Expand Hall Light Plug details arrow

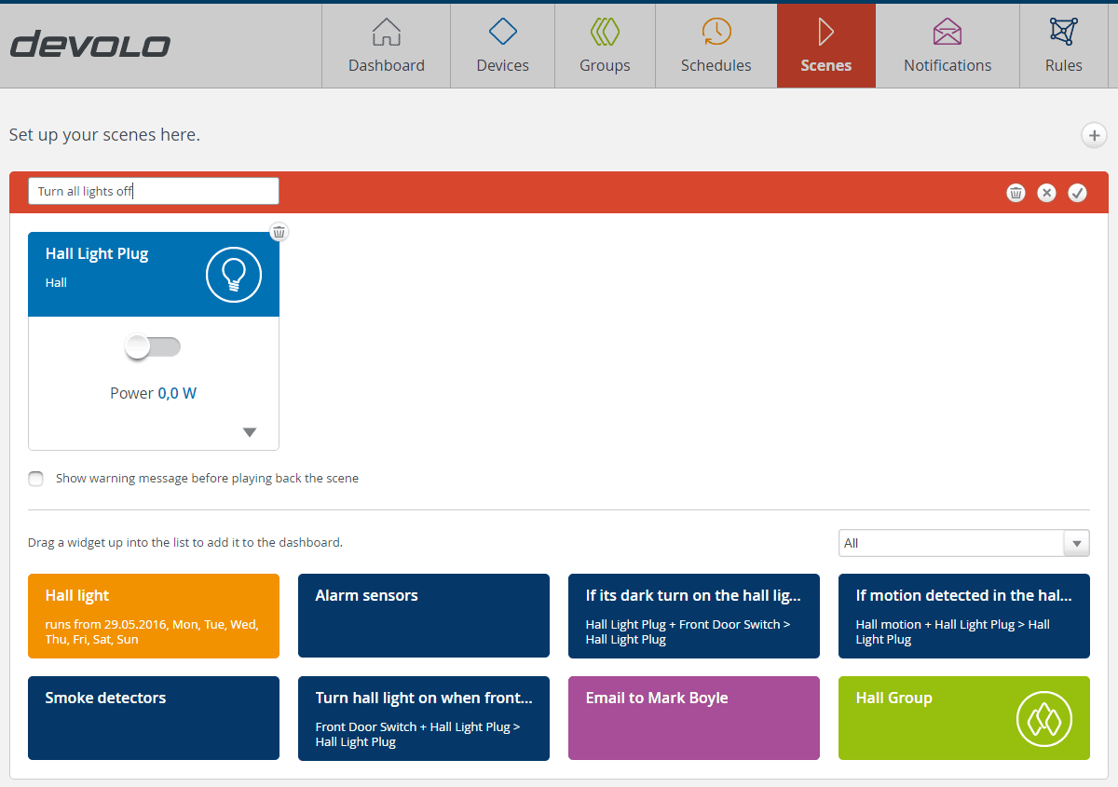tap(249, 432)
